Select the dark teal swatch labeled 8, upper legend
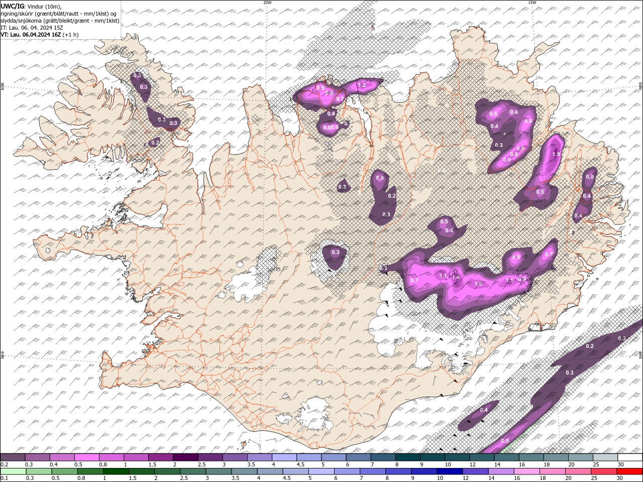Image resolution: width=643 pixels, height=482 pixels. [x=407, y=457]
